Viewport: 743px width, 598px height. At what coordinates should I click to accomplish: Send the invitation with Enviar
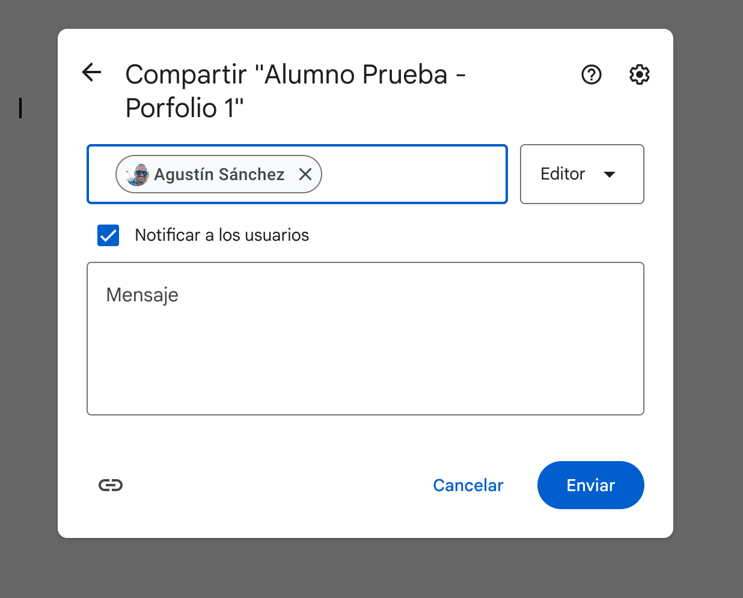(590, 485)
